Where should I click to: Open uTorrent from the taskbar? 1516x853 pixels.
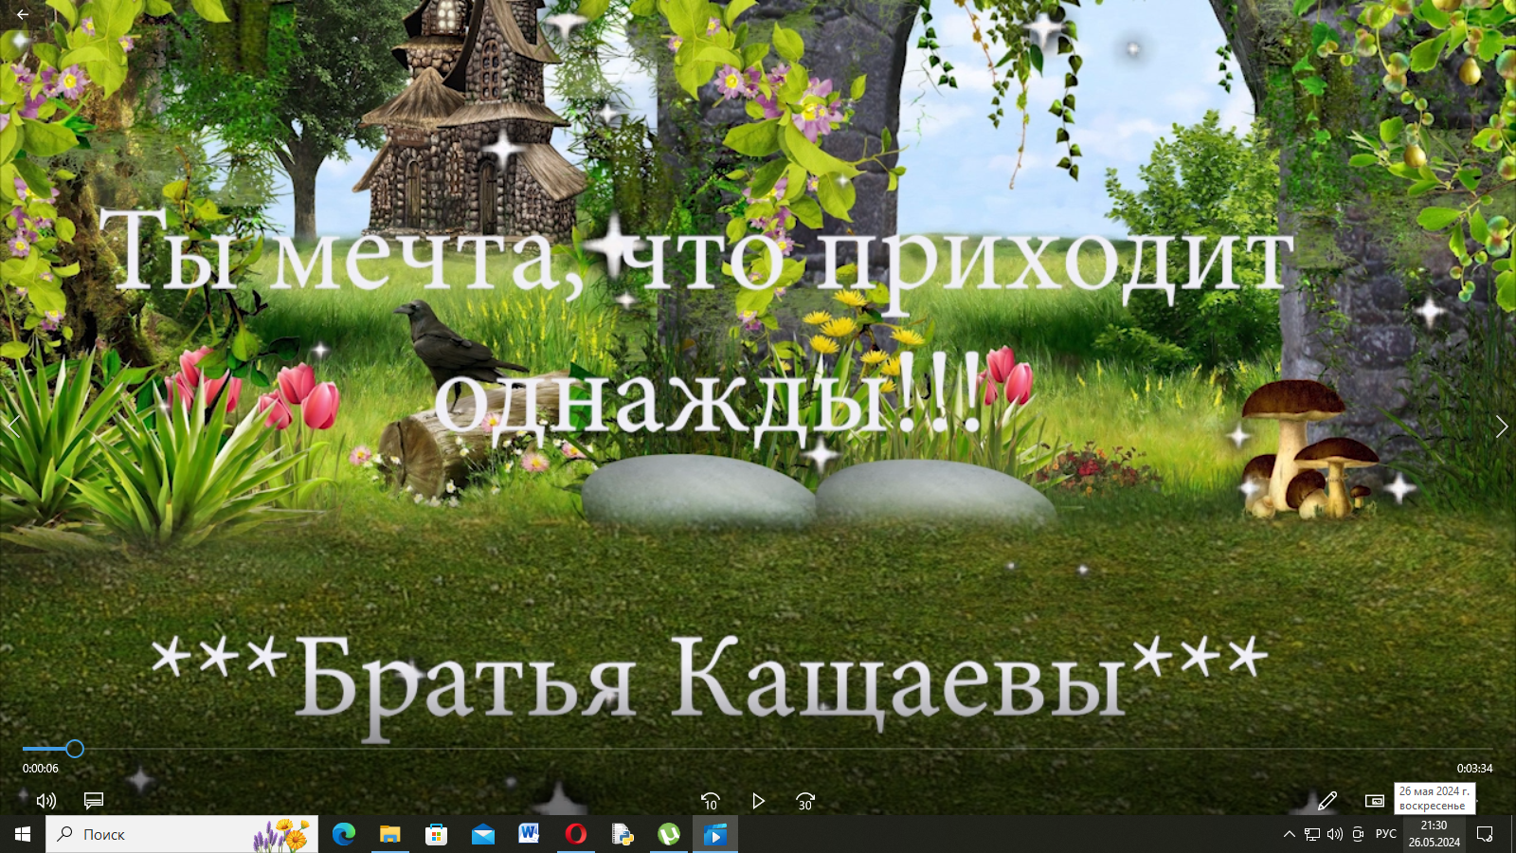[x=669, y=835]
